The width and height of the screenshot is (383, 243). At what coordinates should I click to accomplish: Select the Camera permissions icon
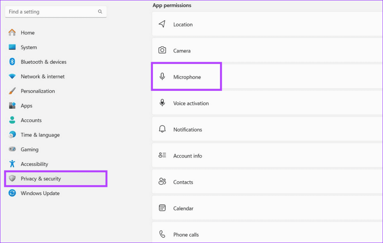(x=162, y=50)
